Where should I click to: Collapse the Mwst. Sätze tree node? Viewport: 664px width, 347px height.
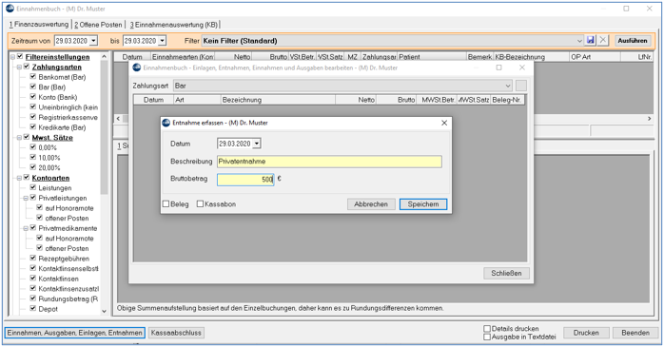pos(19,138)
